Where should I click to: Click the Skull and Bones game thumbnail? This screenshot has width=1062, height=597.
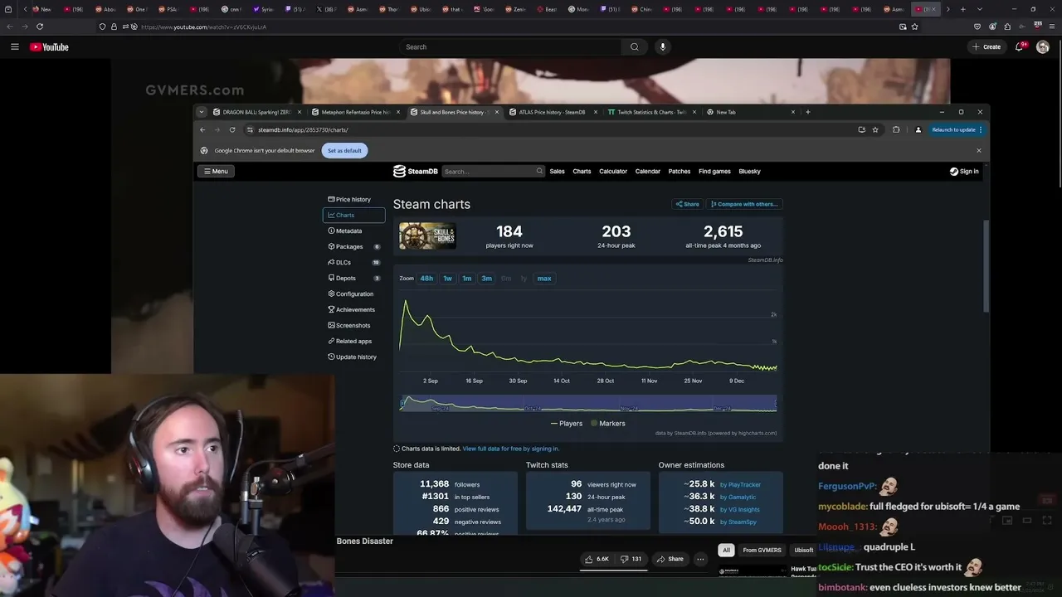coord(427,235)
